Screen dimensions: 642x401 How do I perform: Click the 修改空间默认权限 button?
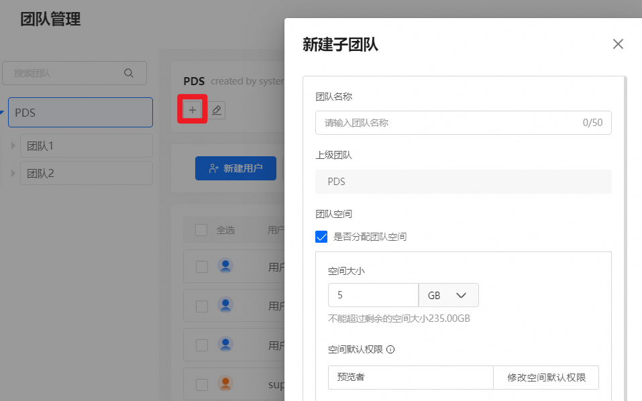point(546,378)
